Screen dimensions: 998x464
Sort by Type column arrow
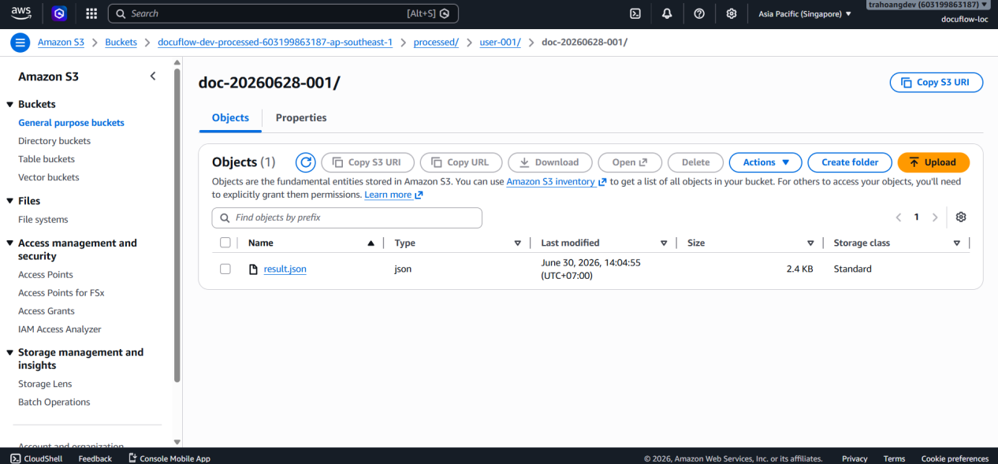pos(518,243)
